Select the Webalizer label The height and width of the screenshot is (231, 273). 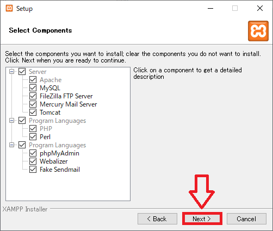point(54,161)
